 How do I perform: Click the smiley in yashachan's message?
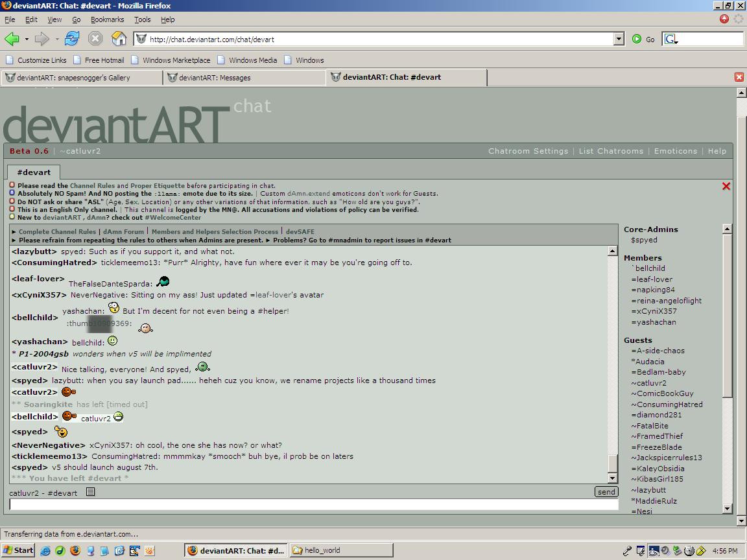tap(112, 341)
